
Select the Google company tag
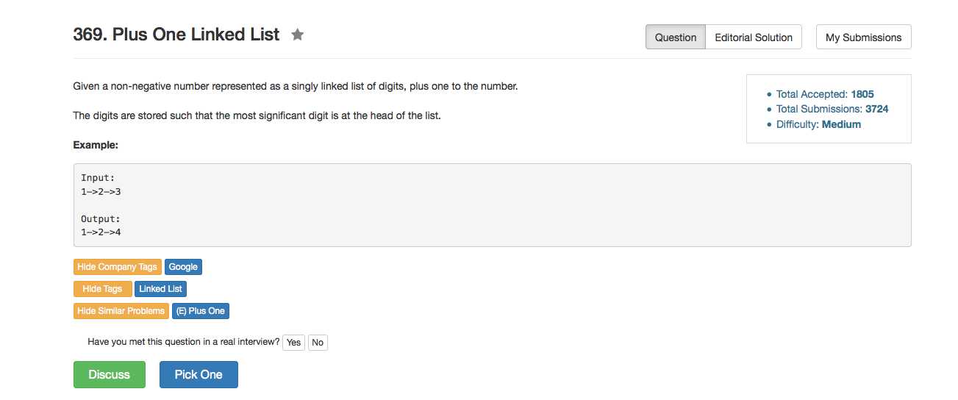[184, 267]
